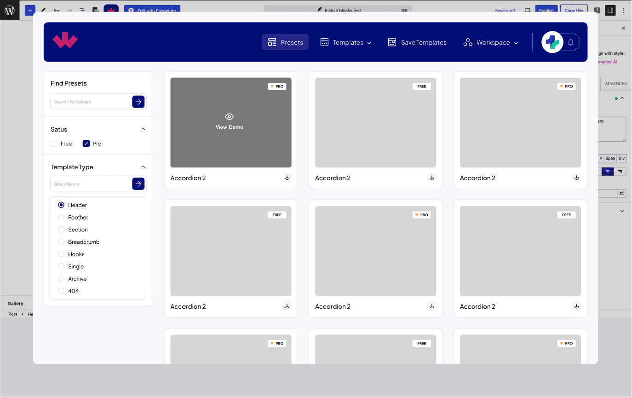The height and width of the screenshot is (397, 632).
Task: Choose the Breadcrumb radio option
Action: 61,242
